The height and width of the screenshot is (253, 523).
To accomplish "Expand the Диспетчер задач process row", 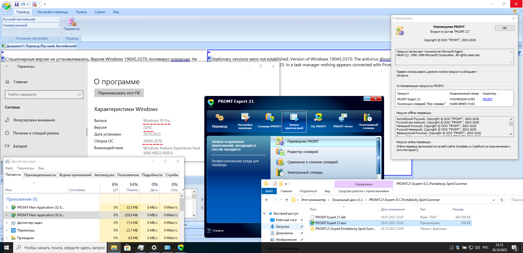I will 7,223.
